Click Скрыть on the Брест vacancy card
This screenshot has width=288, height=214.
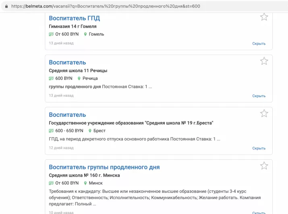pos(259,148)
